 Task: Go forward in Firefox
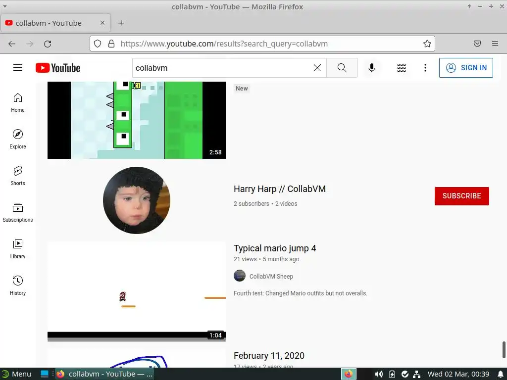(30, 44)
